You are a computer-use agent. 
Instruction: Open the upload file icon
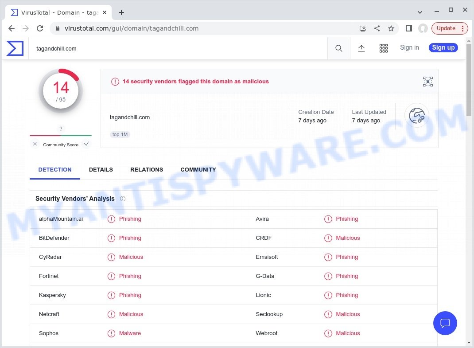[x=361, y=48]
